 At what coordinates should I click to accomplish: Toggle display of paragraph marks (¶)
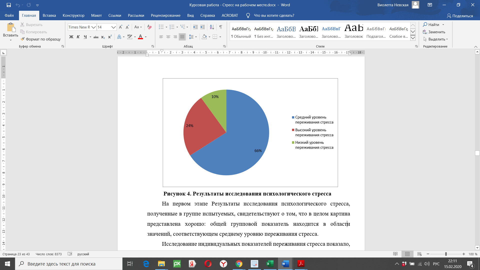pos(221,27)
